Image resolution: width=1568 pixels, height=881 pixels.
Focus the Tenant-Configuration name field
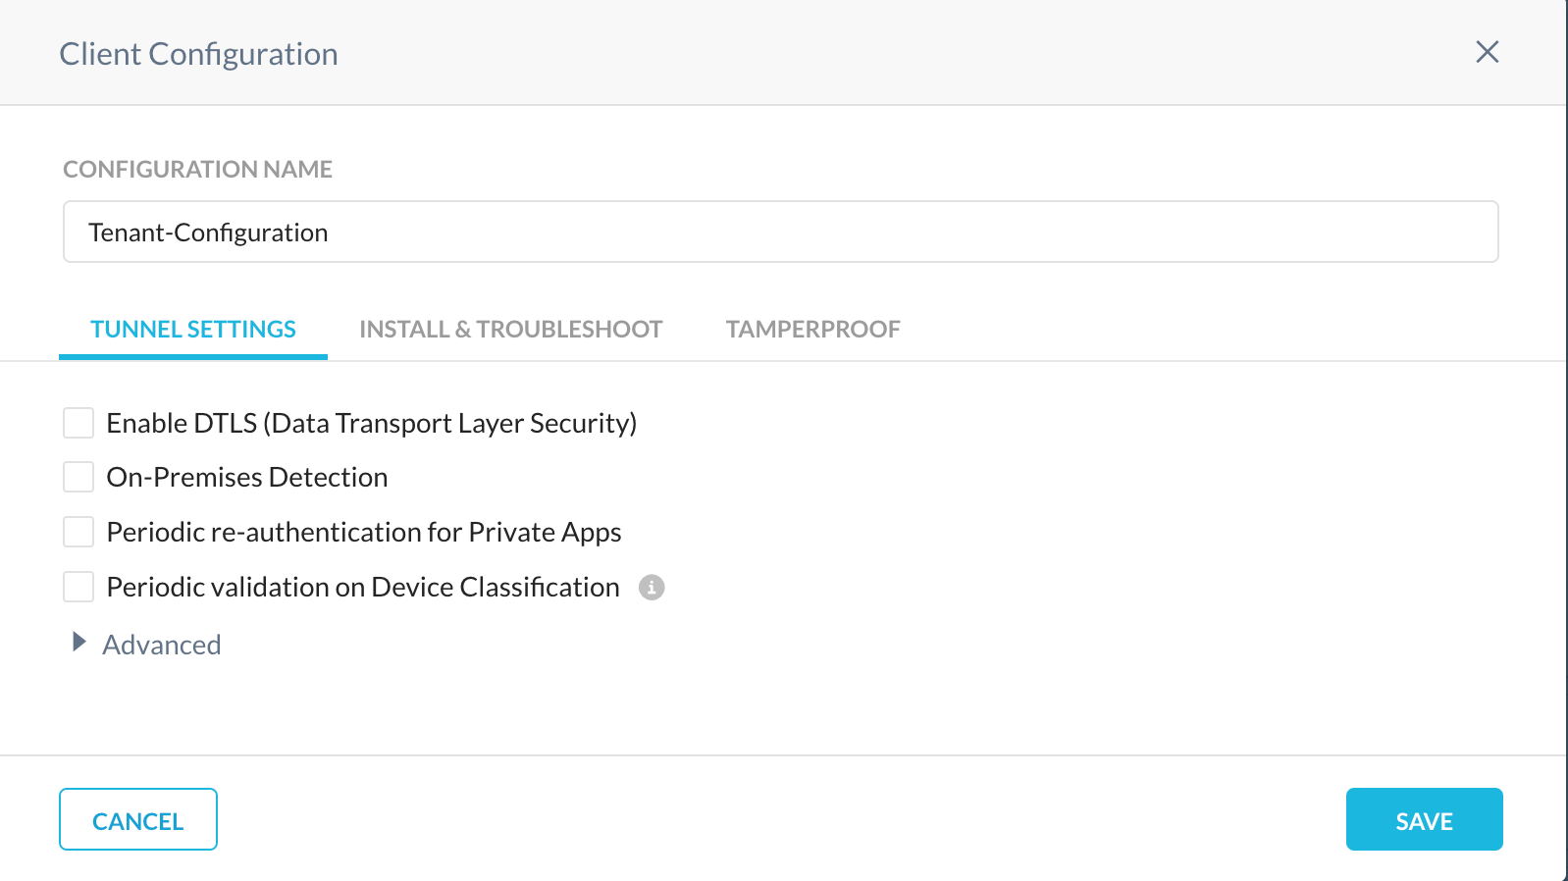coord(781,232)
